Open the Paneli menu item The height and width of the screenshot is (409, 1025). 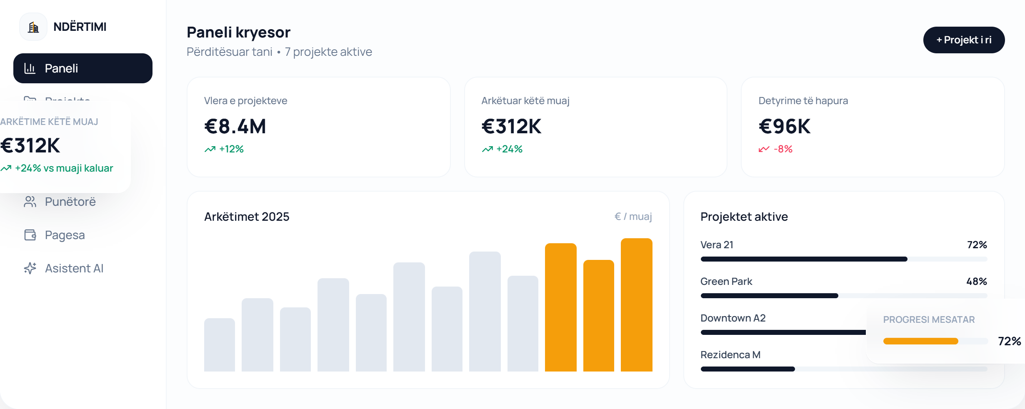tap(83, 68)
